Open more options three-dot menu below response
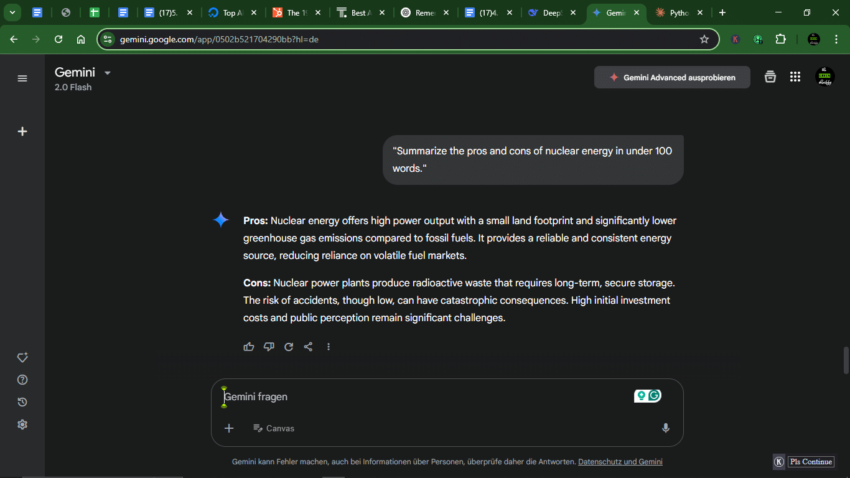This screenshot has height=478, width=850. 329,347
